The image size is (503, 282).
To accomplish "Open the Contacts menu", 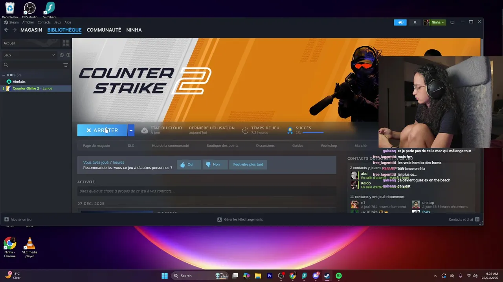I will coord(44,22).
